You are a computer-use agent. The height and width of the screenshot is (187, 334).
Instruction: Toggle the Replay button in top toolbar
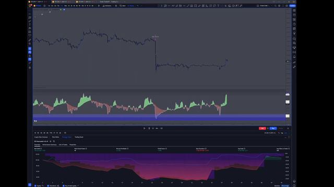[130, 6]
